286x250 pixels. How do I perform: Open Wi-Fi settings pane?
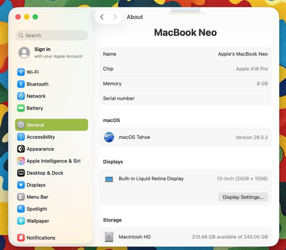[x=51, y=72]
